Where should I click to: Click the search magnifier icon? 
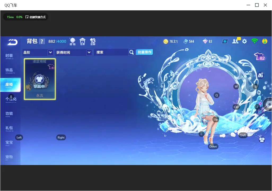(131, 52)
